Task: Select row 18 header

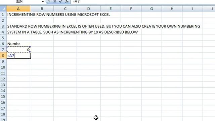Action: tap(3, 114)
